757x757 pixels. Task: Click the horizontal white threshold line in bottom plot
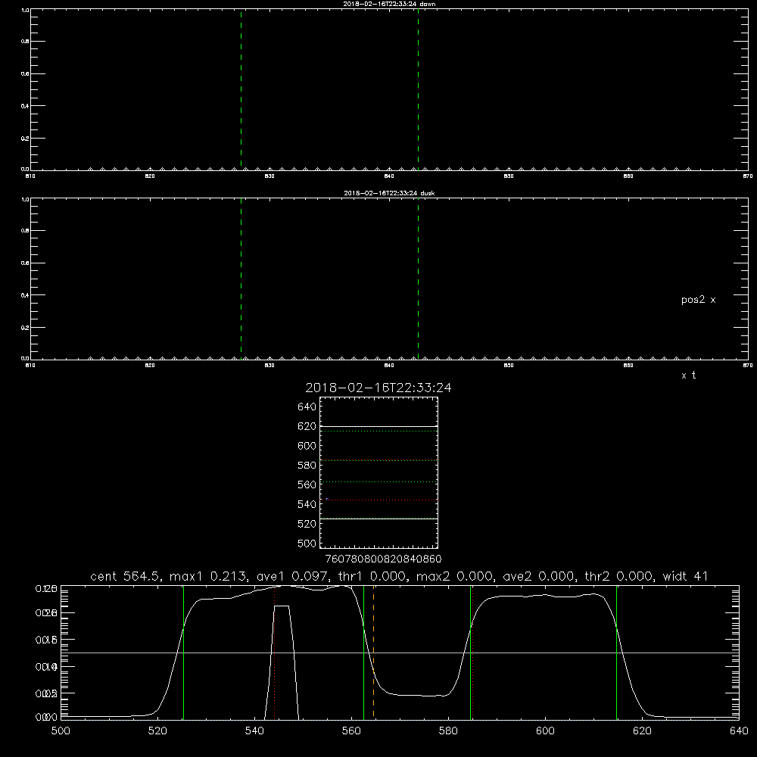[400, 653]
